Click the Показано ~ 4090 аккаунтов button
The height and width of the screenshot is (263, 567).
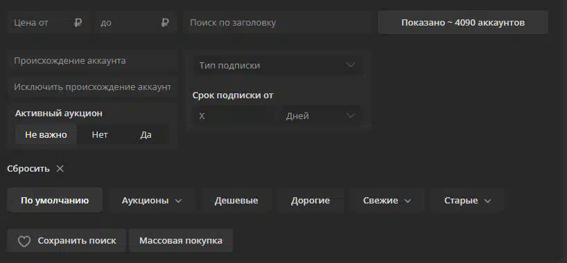[x=463, y=22]
